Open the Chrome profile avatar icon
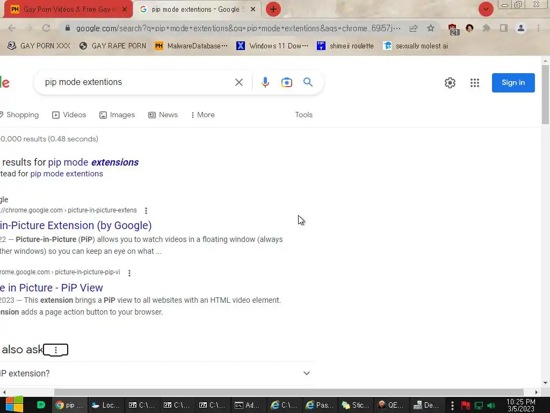Screen dimensions: 550x413 click(521, 28)
